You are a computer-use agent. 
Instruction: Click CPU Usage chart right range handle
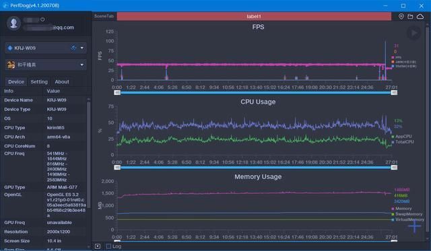tap(394, 168)
